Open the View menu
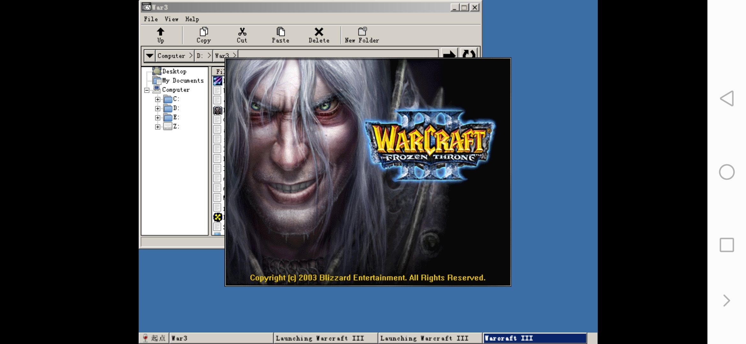The width and height of the screenshot is (746, 344). click(171, 19)
